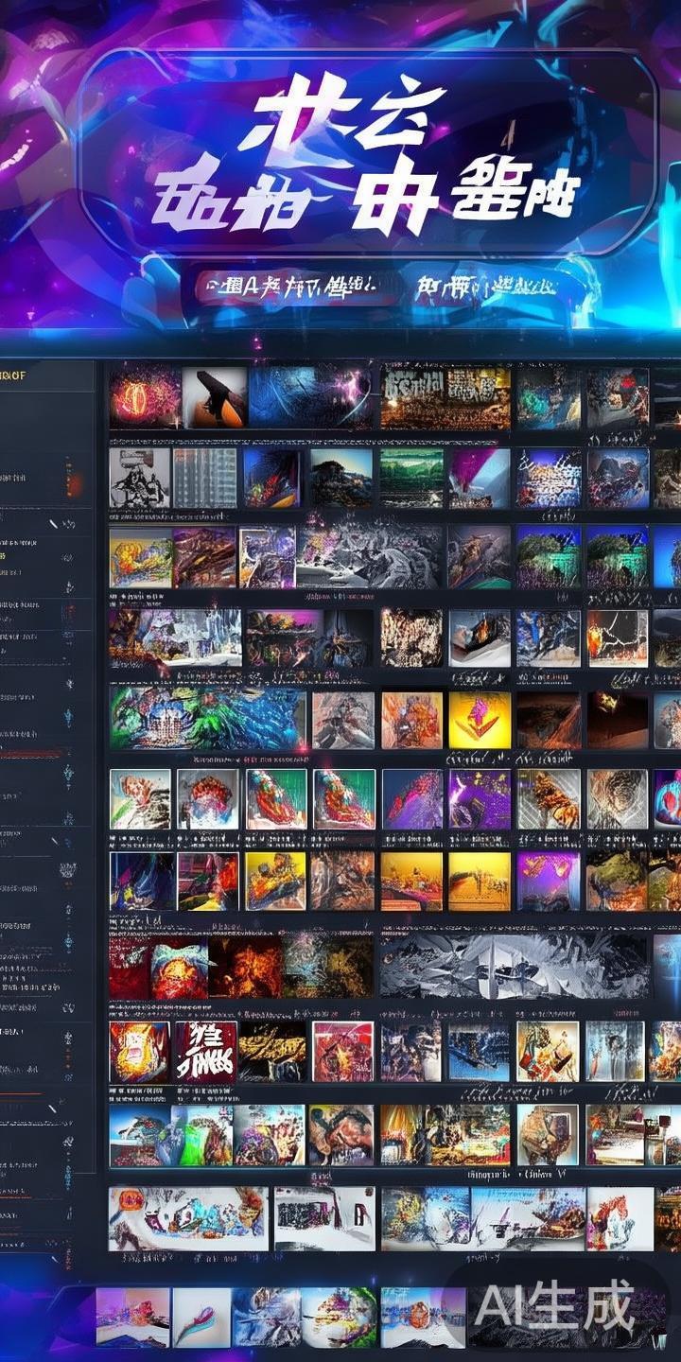Select the feather thumbnail in the bottom strip

201,1317
